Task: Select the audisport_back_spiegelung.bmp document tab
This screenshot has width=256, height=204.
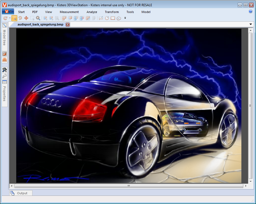Action: click(40, 25)
